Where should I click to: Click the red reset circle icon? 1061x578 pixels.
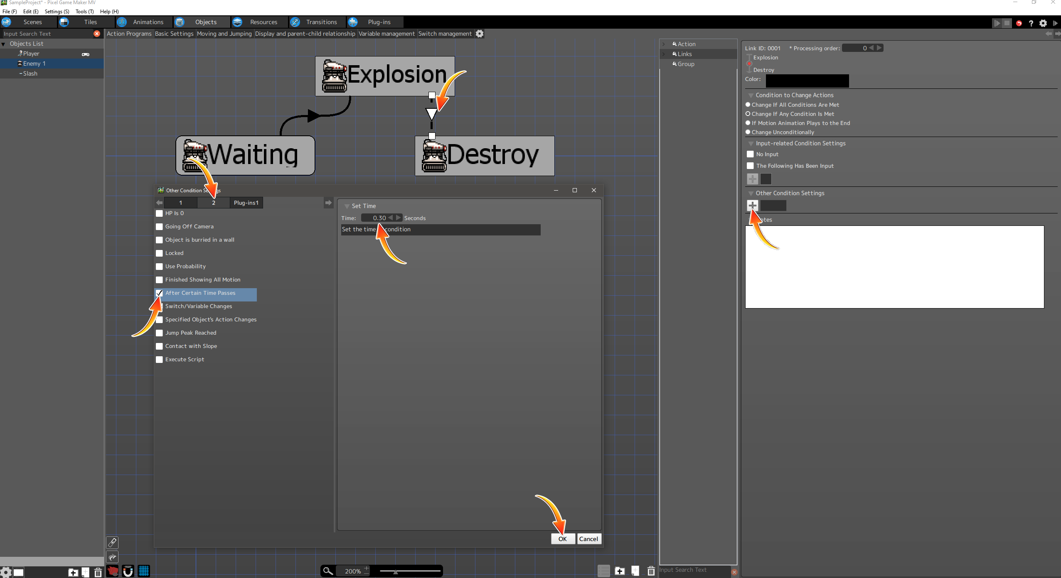tap(1019, 23)
